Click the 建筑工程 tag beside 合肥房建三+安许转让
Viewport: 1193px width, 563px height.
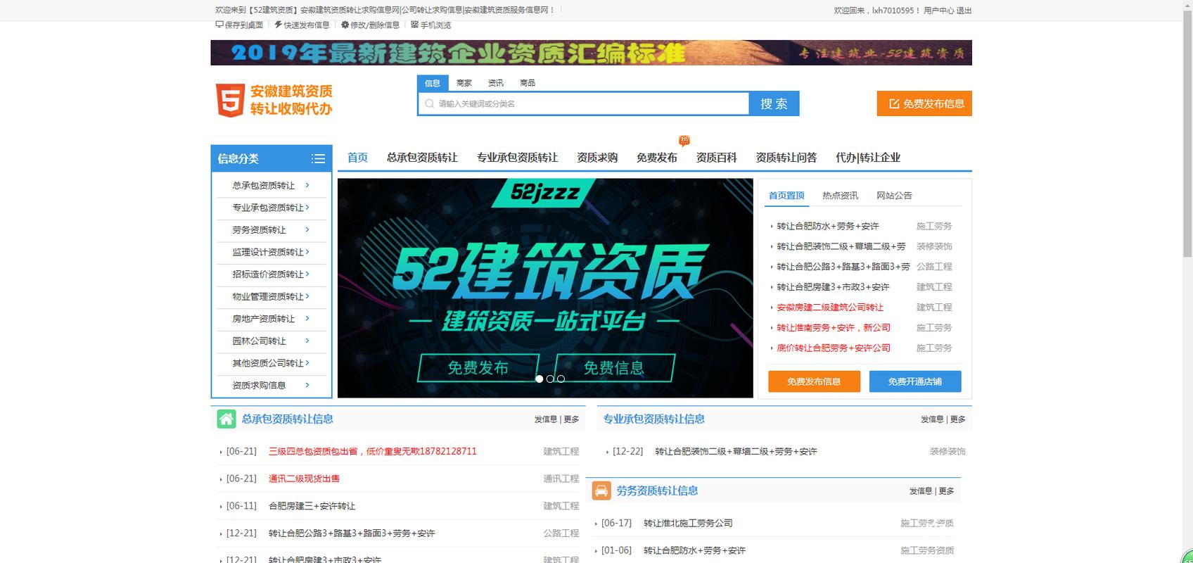click(561, 506)
